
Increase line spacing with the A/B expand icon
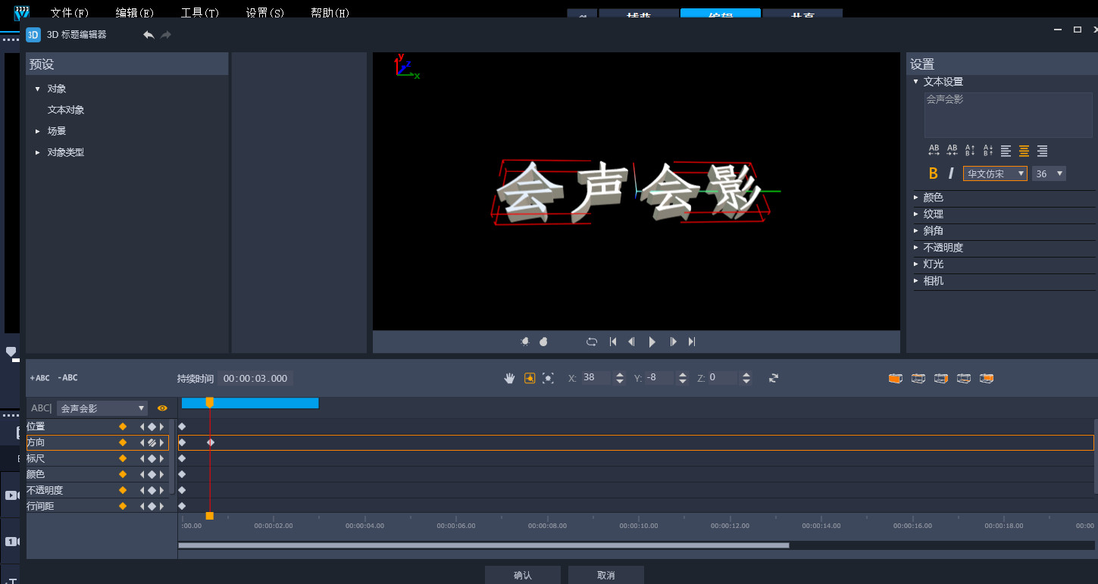pyautogui.click(x=970, y=151)
